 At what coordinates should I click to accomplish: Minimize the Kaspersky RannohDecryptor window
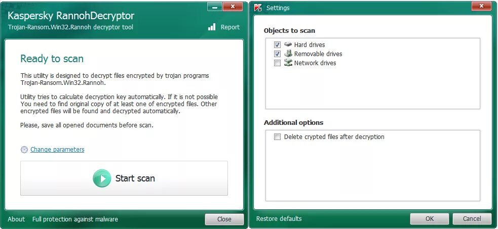tap(215, 7)
